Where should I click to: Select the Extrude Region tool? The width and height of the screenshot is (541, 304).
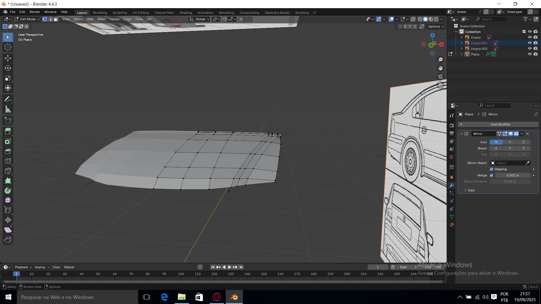8,131
